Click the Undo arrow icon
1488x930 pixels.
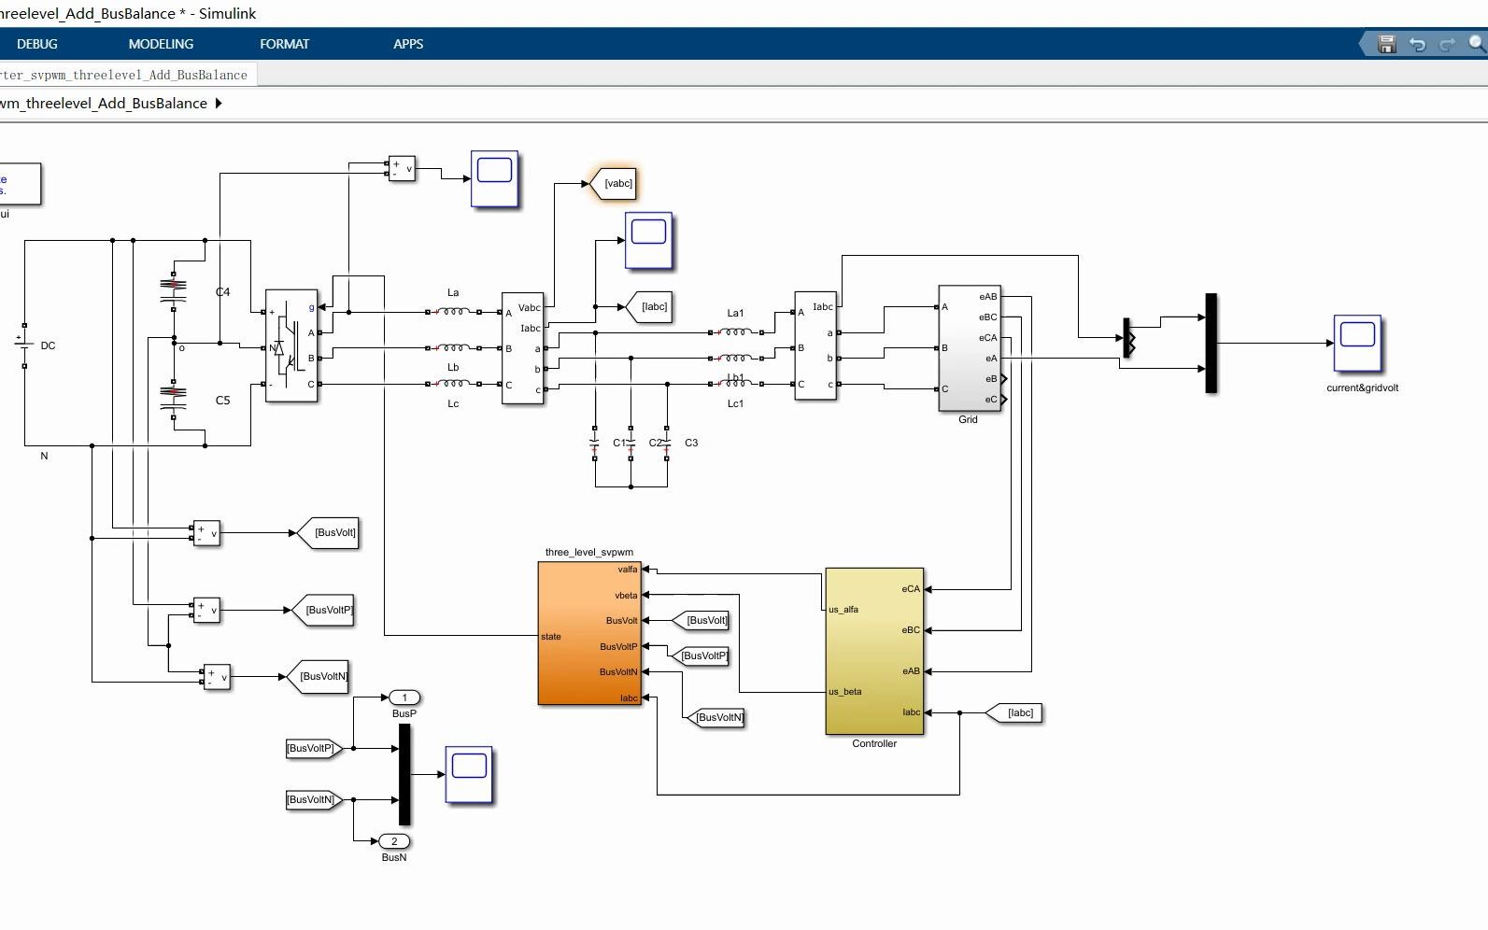(1417, 44)
